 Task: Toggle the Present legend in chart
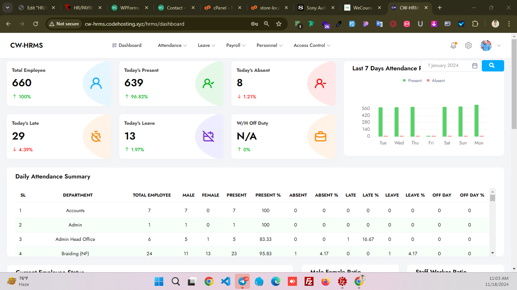(x=412, y=81)
